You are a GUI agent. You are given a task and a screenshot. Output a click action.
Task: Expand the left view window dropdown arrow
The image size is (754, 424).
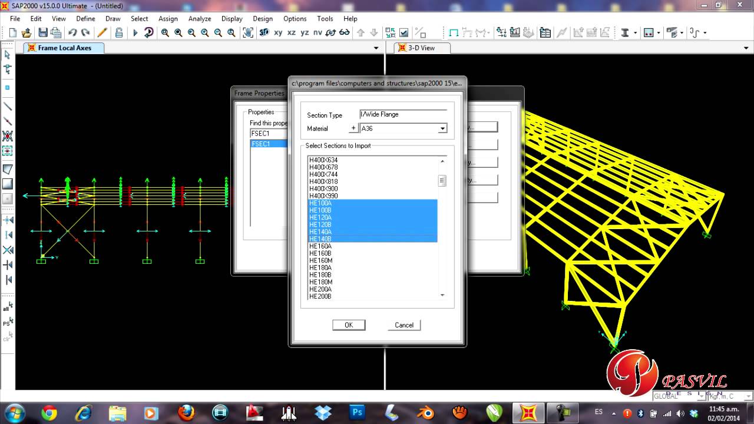[376, 48]
